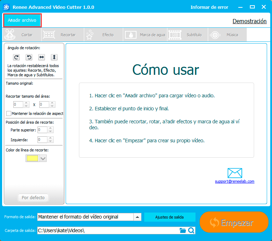The image size is (272, 241).
Task: Open Ajustes de salida
Action: pyautogui.click(x=170, y=217)
